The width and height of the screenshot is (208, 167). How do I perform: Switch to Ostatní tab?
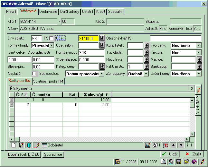coord(88,12)
